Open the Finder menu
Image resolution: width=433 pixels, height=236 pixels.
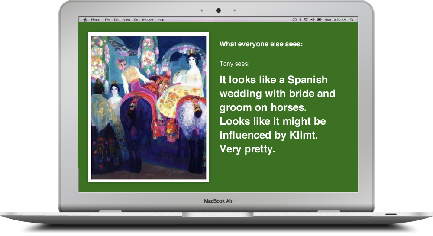(x=96, y=19)
